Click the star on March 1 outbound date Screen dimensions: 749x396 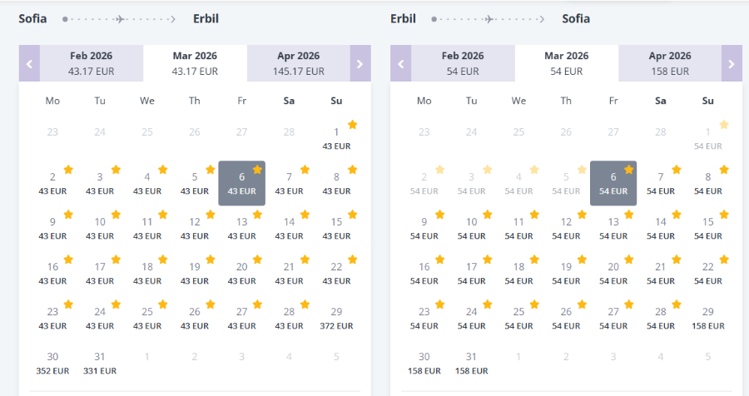[353, 125]
